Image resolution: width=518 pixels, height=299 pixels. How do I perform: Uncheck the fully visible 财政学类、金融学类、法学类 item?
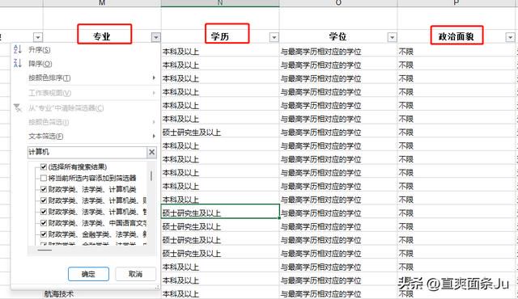[x=43, y=234]
